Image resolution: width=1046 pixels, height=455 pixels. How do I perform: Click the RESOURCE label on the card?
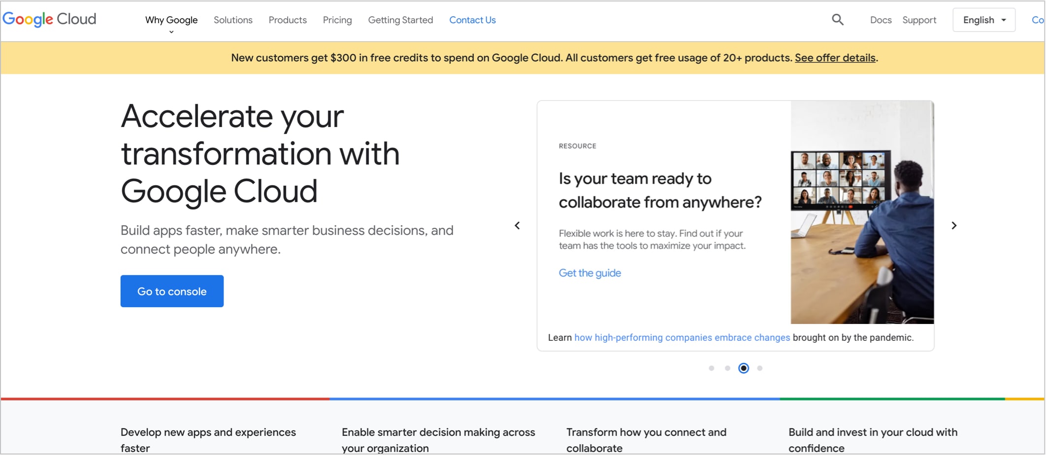577,146
